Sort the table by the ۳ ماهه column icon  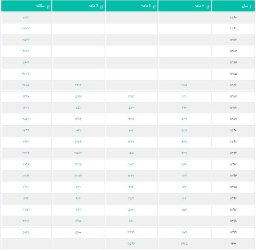(208, 6)
